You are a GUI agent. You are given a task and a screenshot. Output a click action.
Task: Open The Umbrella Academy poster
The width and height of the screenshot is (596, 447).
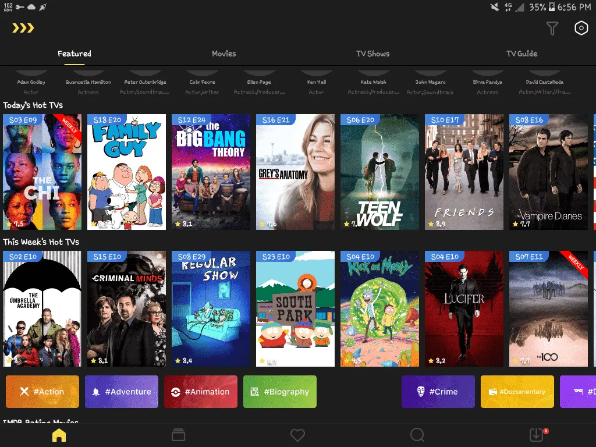click(x=42, y=308)
